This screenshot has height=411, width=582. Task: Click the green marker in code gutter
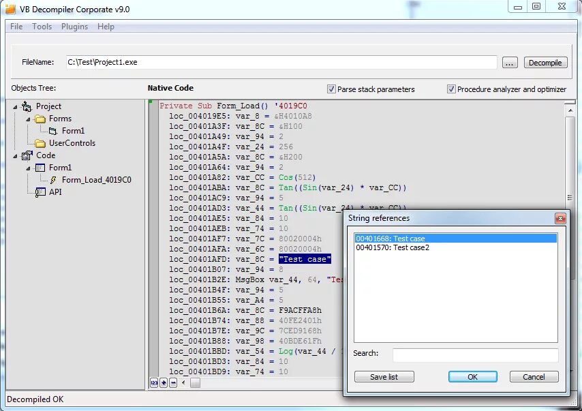(x=151, y=102)
